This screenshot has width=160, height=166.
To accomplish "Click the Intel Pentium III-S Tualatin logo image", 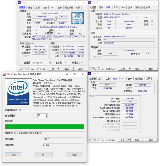I will coord(18,92).
